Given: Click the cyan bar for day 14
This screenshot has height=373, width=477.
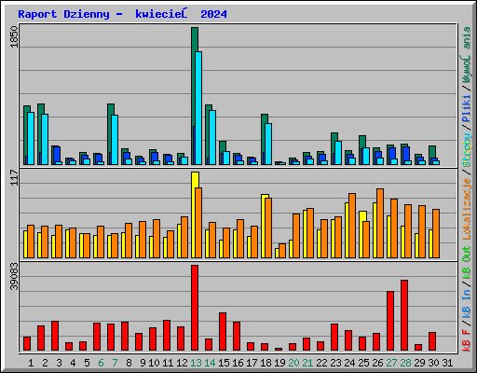Looking at the screenshot, I should [212, 137].
